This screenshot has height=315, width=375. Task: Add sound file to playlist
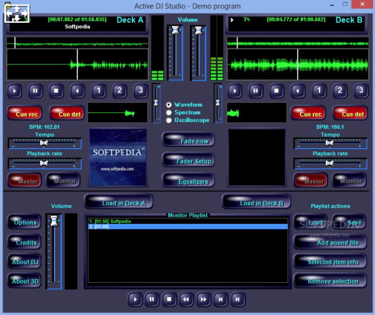[x=330, y=242]
